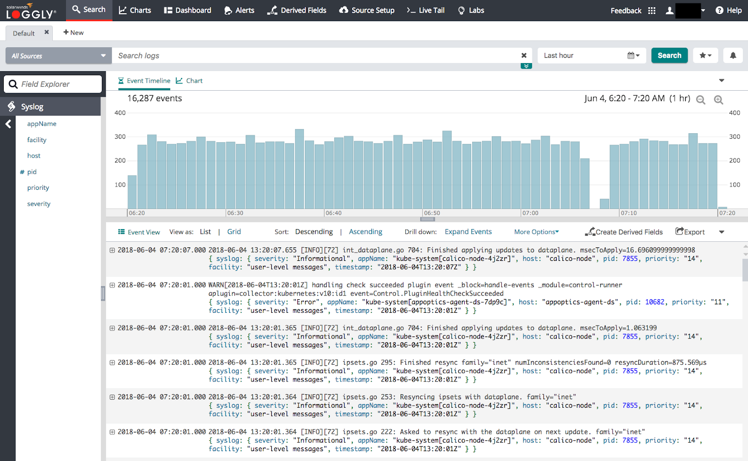Click the zoom out magnifier icon
Viewport: 748px width, 461px height.
tap(700, 100)
